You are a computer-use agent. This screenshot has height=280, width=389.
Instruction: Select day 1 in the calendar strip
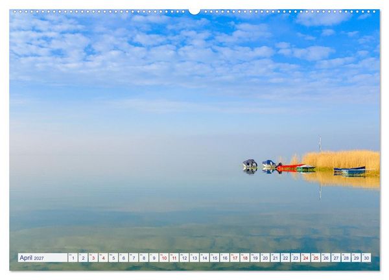pyautogui.click(x=73, y=257)
